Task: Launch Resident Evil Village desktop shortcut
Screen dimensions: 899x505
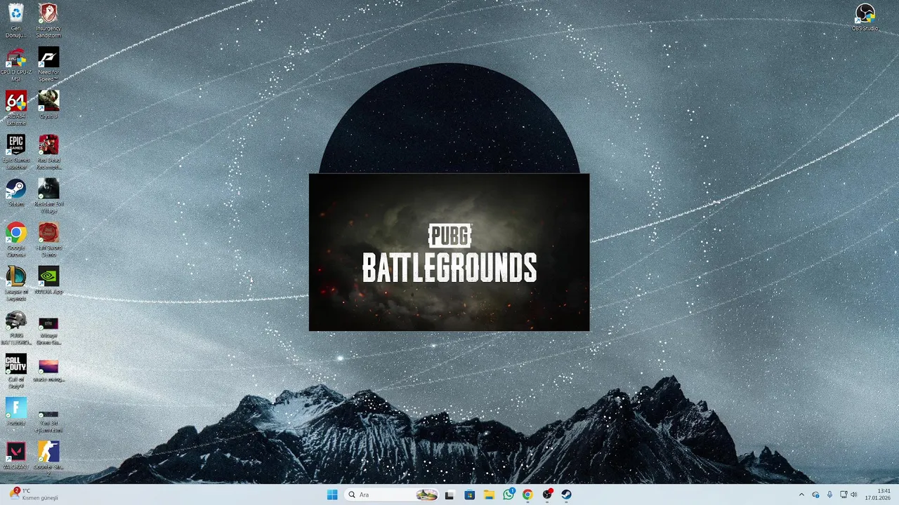Action: click(x=48, y=196)
